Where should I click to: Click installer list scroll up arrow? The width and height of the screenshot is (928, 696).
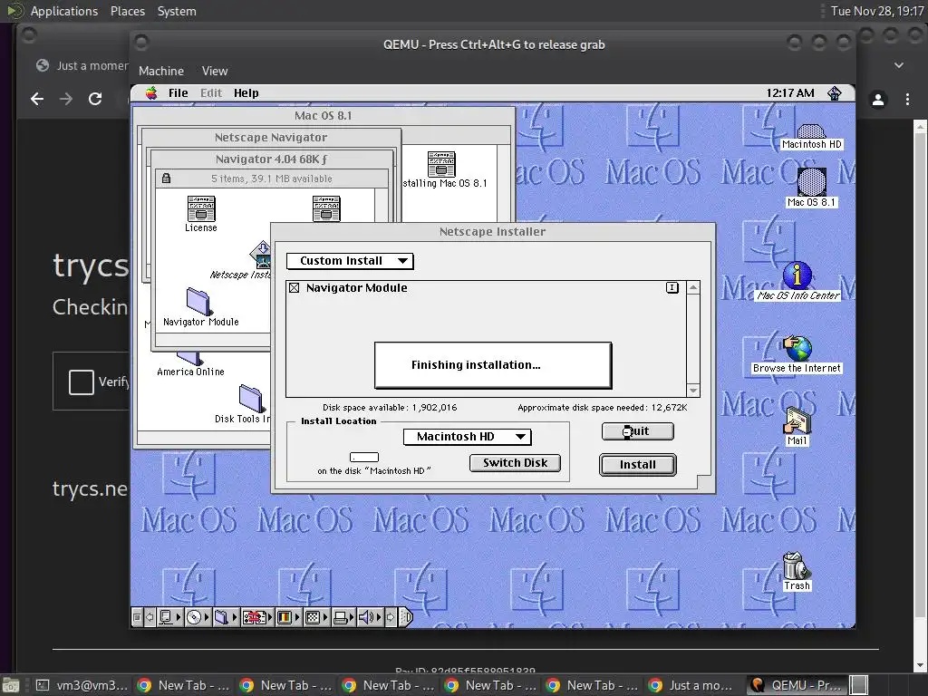(693, 287)
